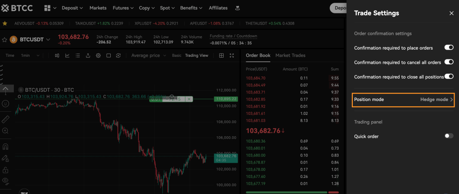Open the Futures menu
This screenshot has width=459, height=194.
point(123,8)
